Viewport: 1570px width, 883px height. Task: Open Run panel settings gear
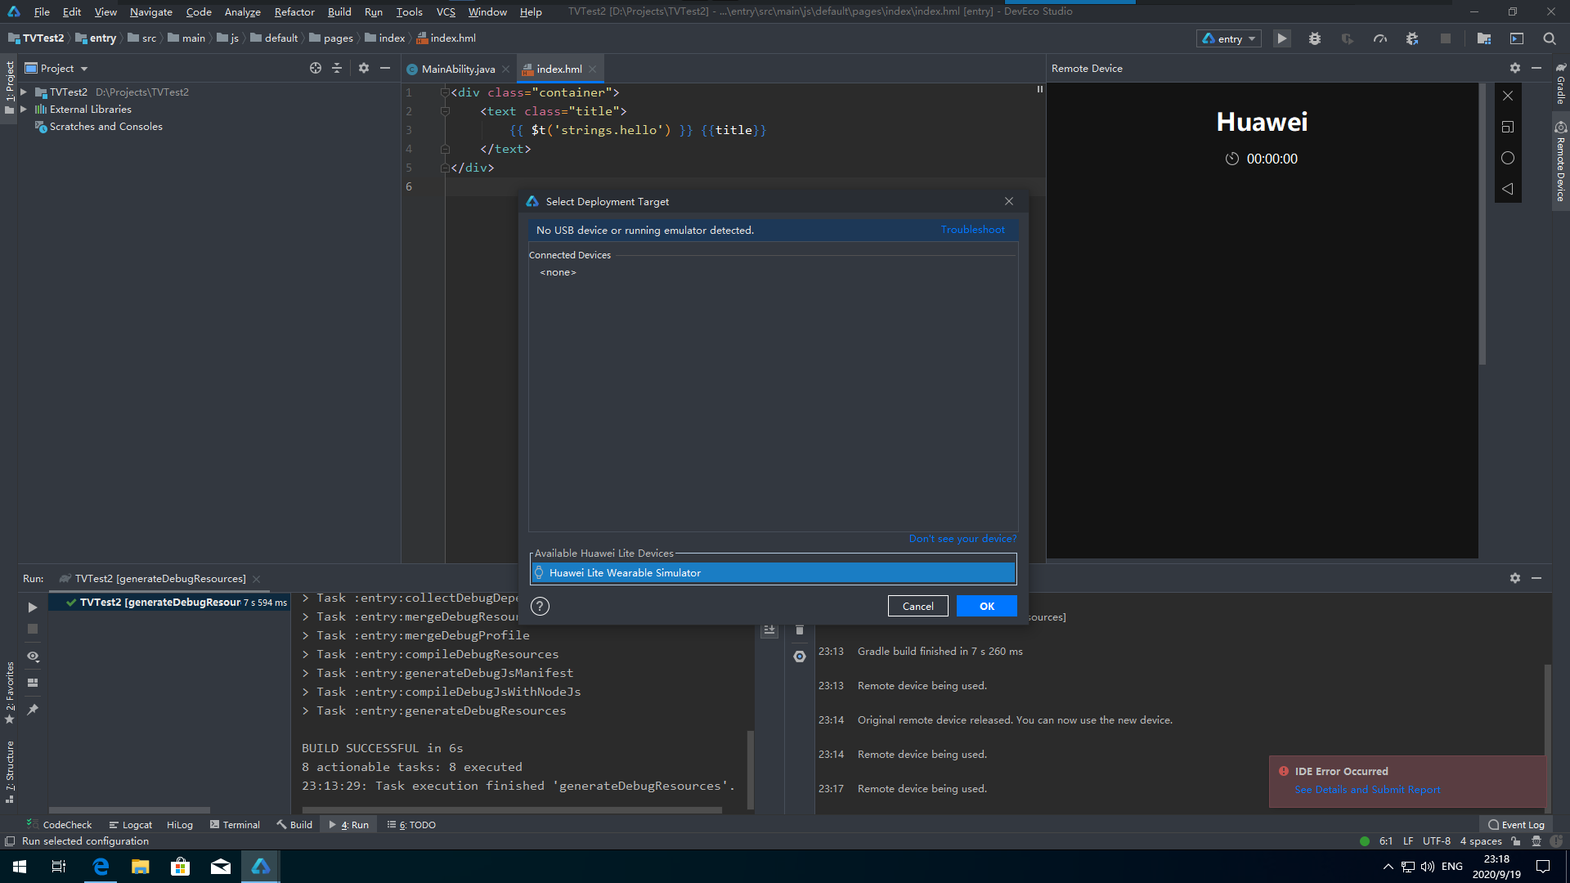click(x=1515, y=578)
